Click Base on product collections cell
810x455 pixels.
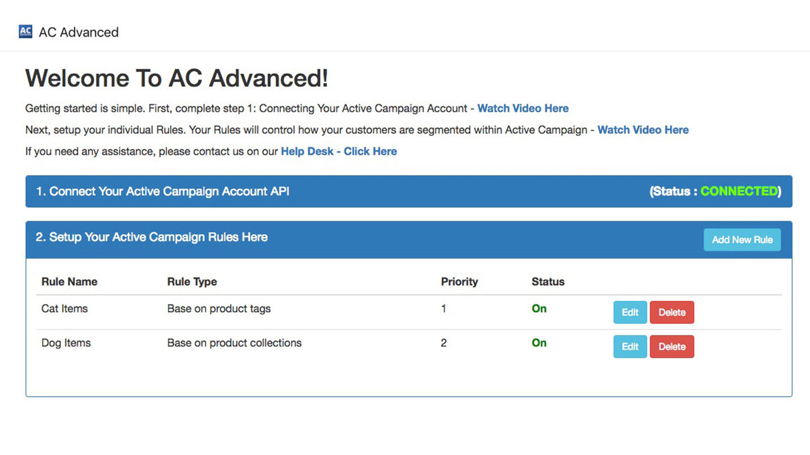pos(234,343)
